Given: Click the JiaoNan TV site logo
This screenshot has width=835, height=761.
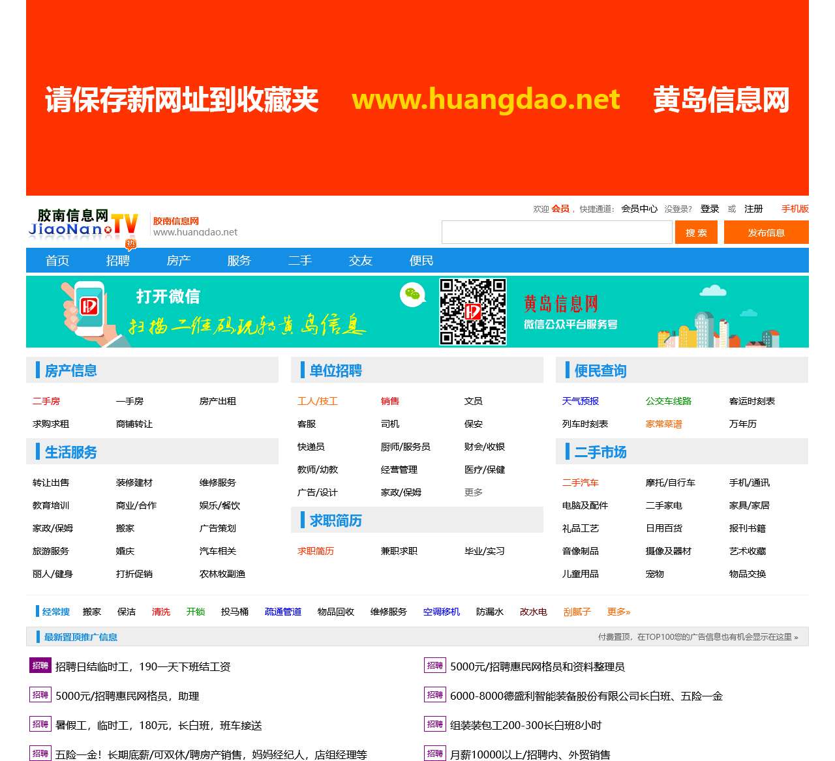Looking at the screenshot, I should (x=83, y=224).
